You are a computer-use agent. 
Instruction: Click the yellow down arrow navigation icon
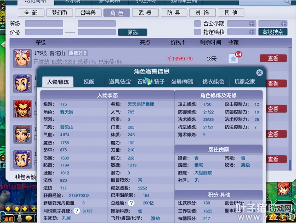pyautogui.click(x=24, y=209)
